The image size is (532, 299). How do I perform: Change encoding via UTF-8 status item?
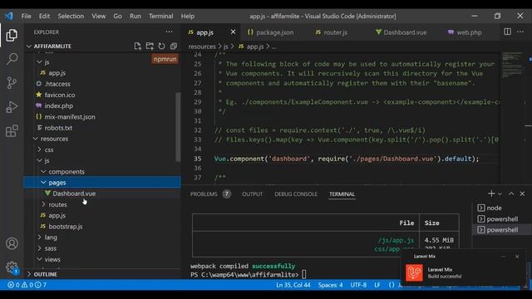pyautogui.click(x=358, y=285)
